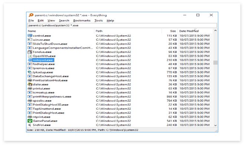Click the notepad.exe file icon
The width and height of the screenshot is (245, 146).
30,60
